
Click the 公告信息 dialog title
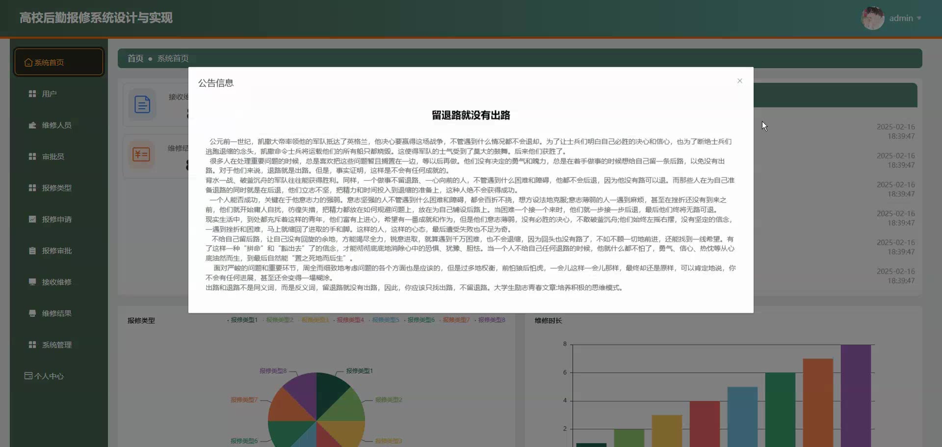216,83
